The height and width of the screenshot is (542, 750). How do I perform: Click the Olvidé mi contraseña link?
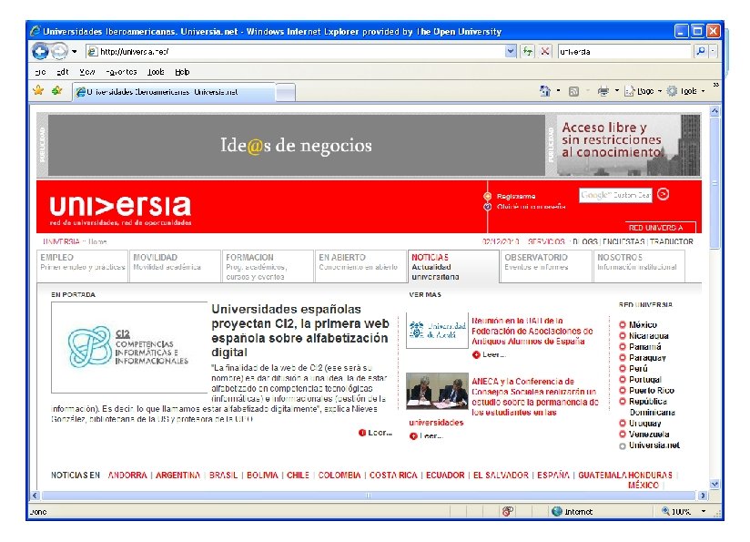531,207
